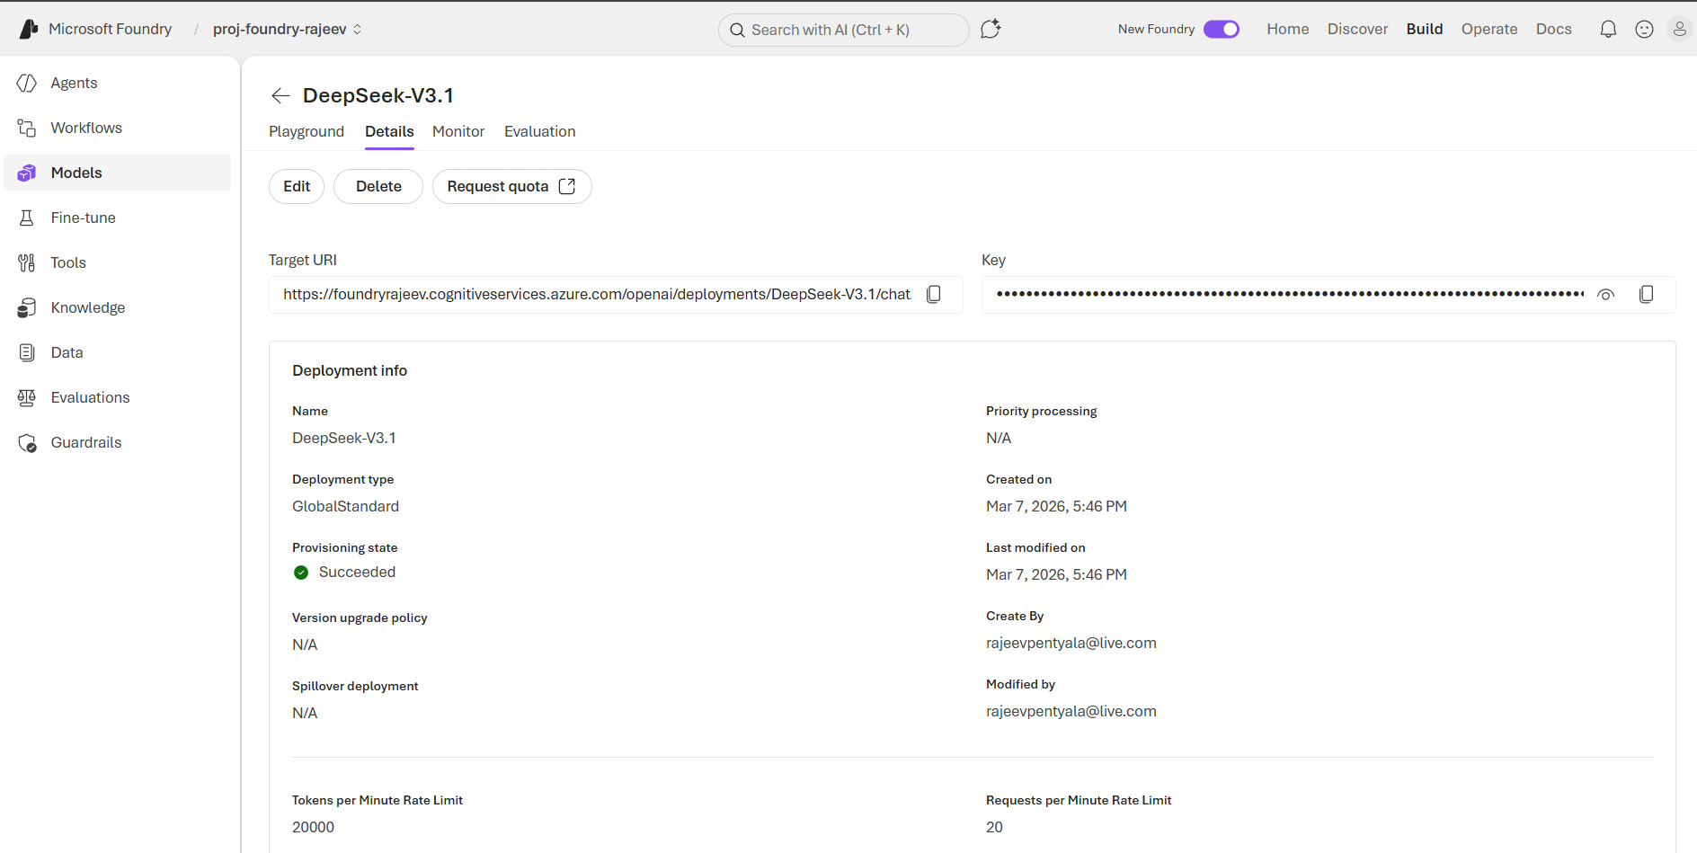Turn off the New Foundry toggle
This screenshot has width=1697, height=853.
tap(1222, 30)
